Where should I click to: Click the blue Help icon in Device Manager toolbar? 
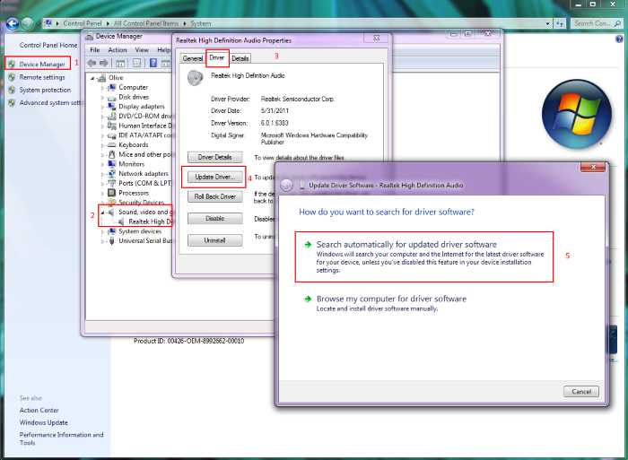click(x=153, y=63)
